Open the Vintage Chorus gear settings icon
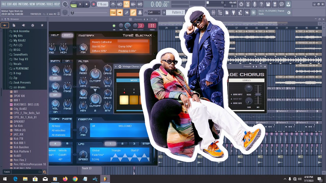 pyautogui.click(x=120, y=67)
